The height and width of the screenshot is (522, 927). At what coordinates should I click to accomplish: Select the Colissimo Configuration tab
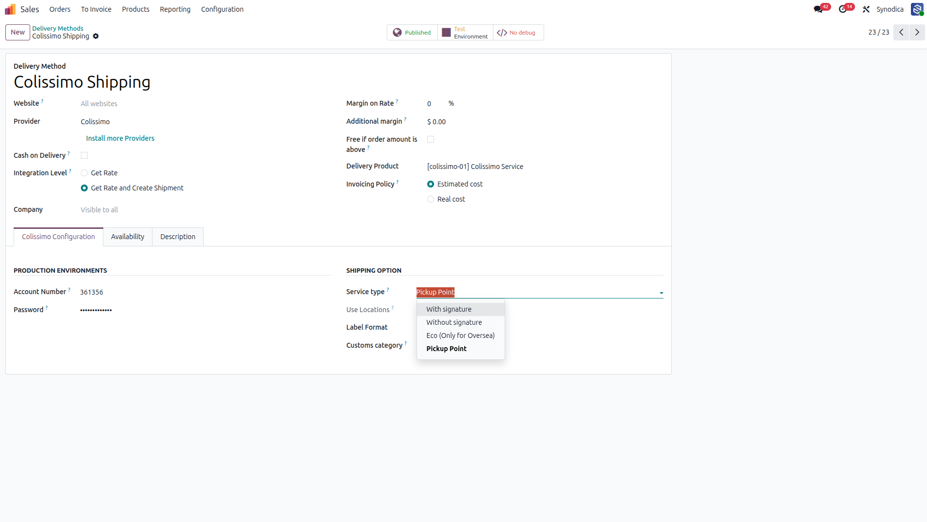click(x=58, y=237)
